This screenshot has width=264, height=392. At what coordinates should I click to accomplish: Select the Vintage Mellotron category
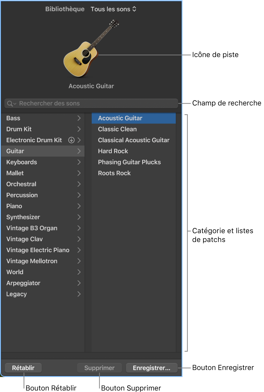[43, 261]
